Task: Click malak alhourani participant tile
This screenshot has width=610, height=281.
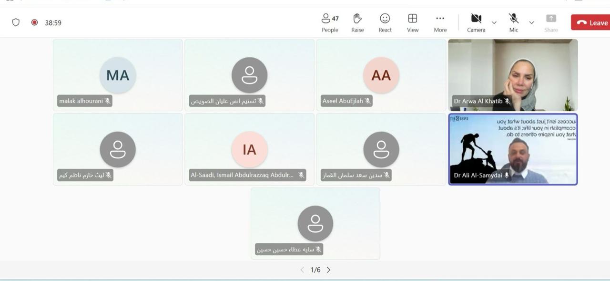Action: (x=118, y=75)
